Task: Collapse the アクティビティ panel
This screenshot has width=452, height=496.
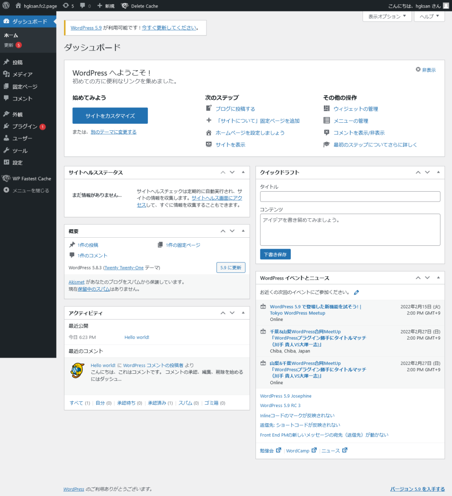Action: point(243,313)
